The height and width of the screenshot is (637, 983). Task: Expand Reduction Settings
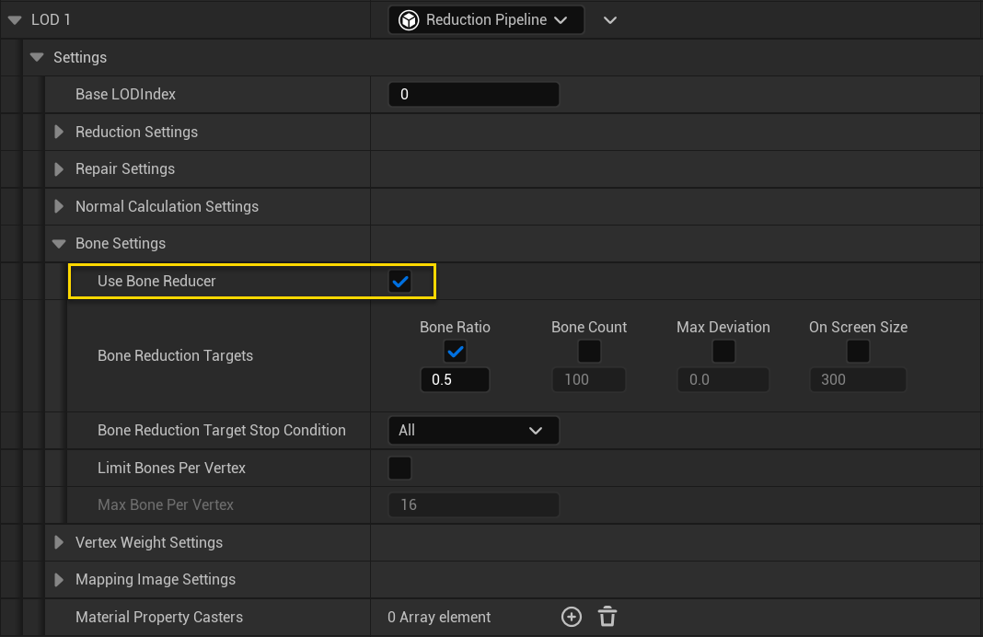point(58,132)
